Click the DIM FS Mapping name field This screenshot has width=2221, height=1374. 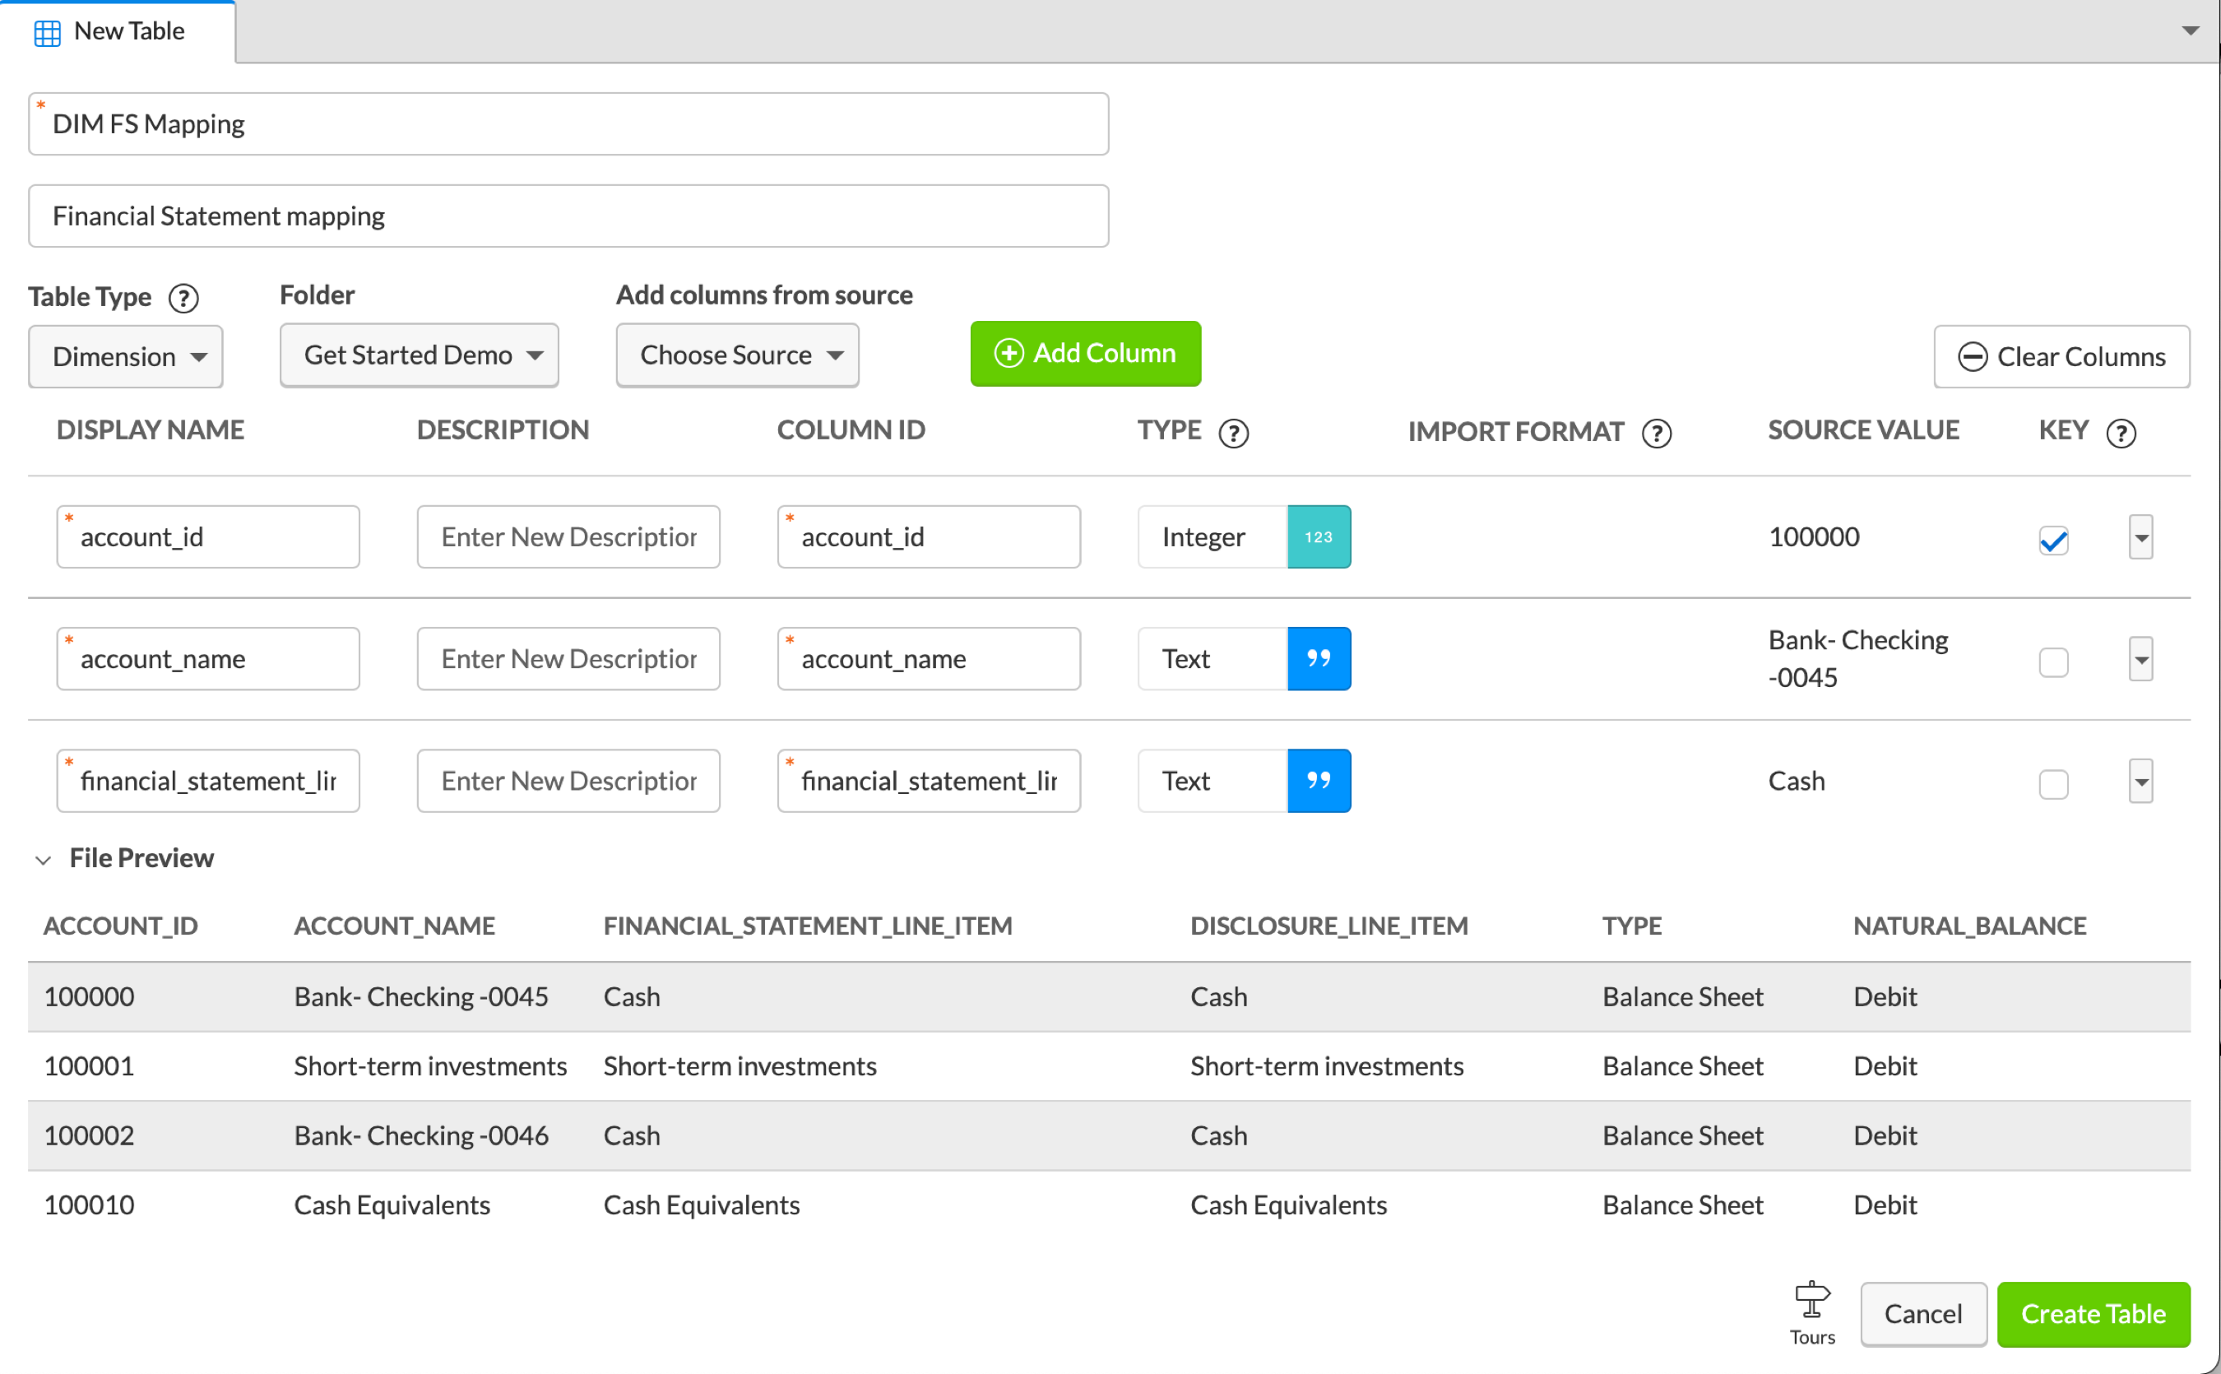(568, 123)
